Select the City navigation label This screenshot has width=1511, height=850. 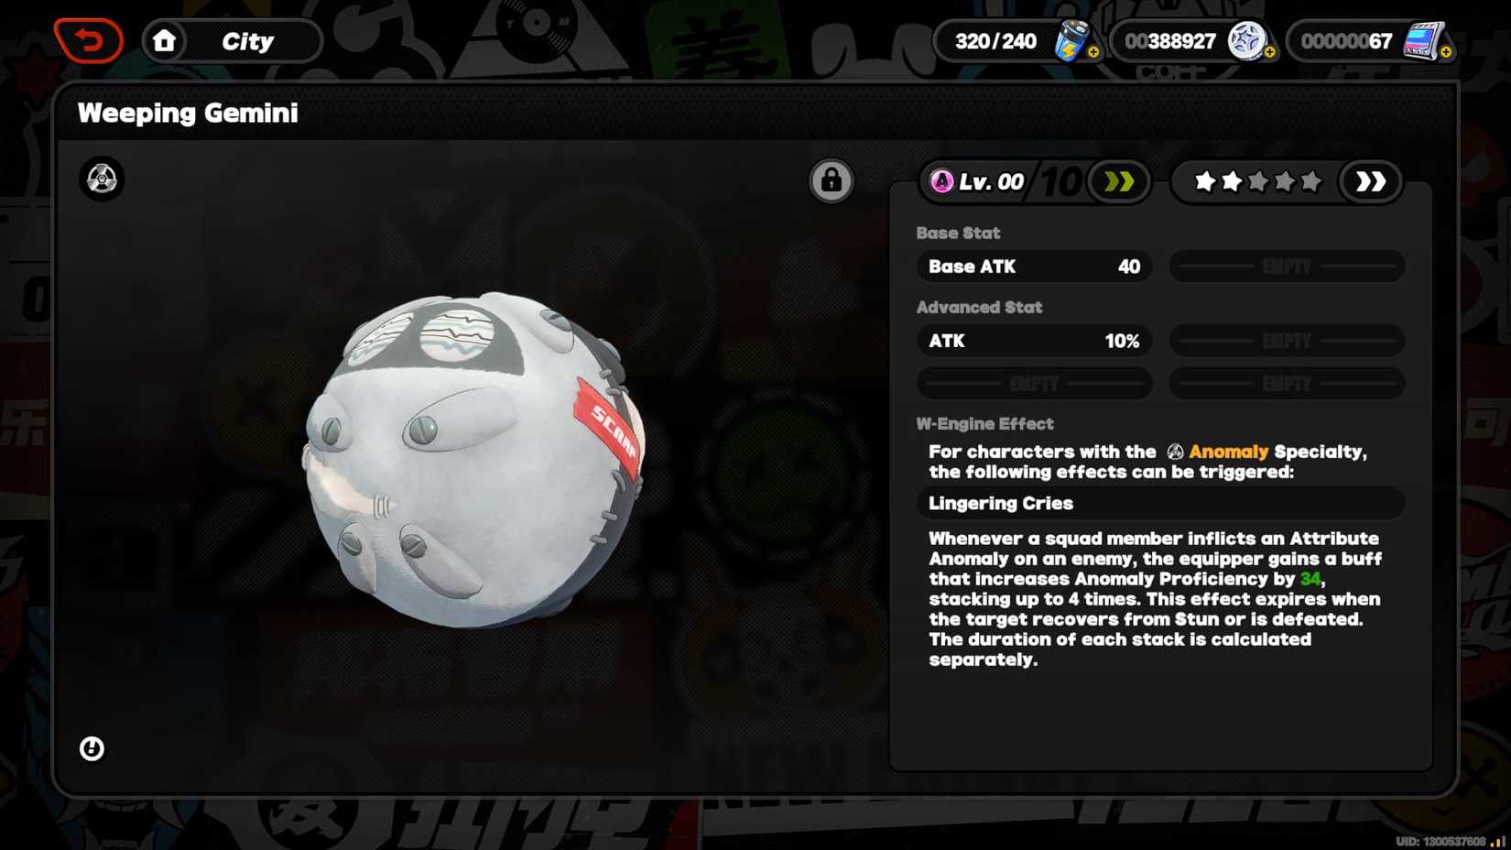(247, 41)
